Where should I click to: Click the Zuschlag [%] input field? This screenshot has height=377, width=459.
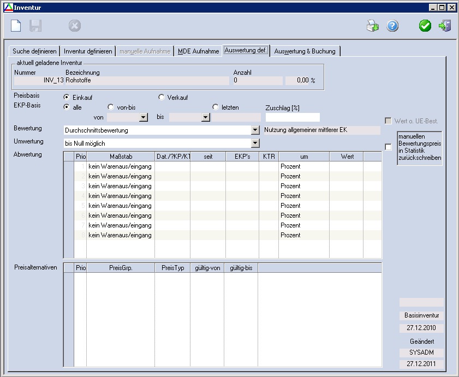click(x=292, y=117)
